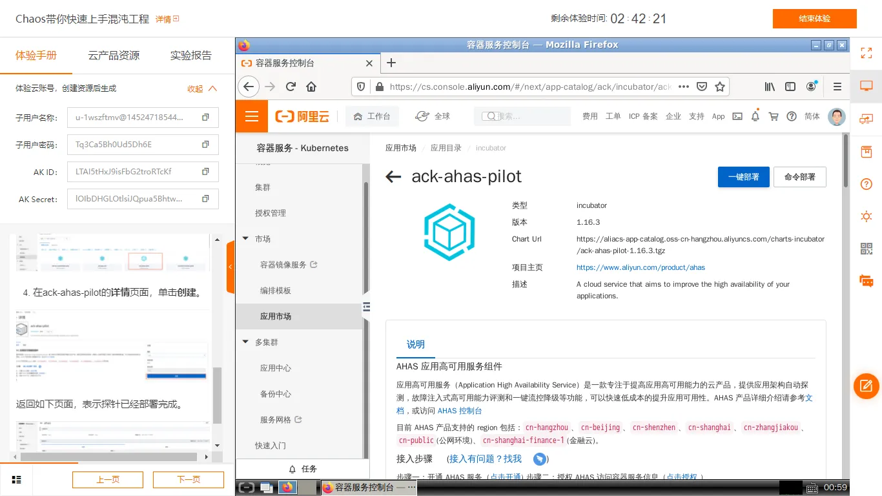Click the 阿里云 logo

(302, 116)
